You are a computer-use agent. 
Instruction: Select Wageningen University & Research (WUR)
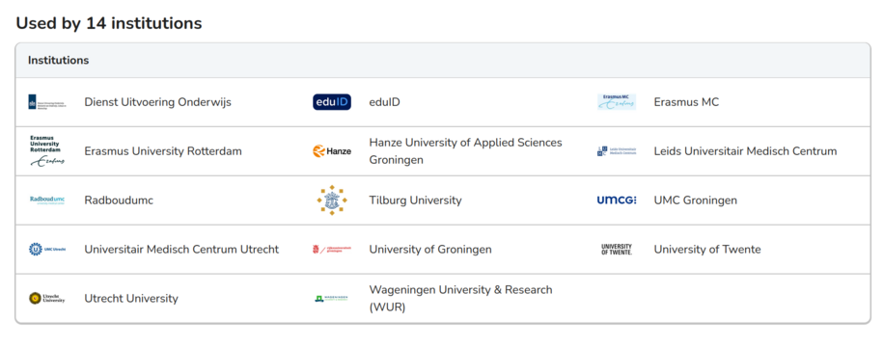[460, 298]
